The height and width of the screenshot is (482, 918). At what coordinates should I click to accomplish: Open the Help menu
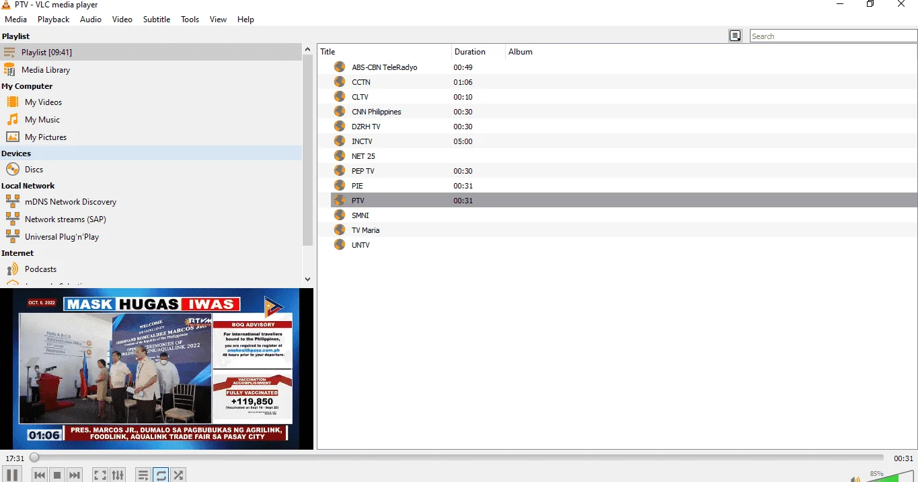click(x=245, y=20)
